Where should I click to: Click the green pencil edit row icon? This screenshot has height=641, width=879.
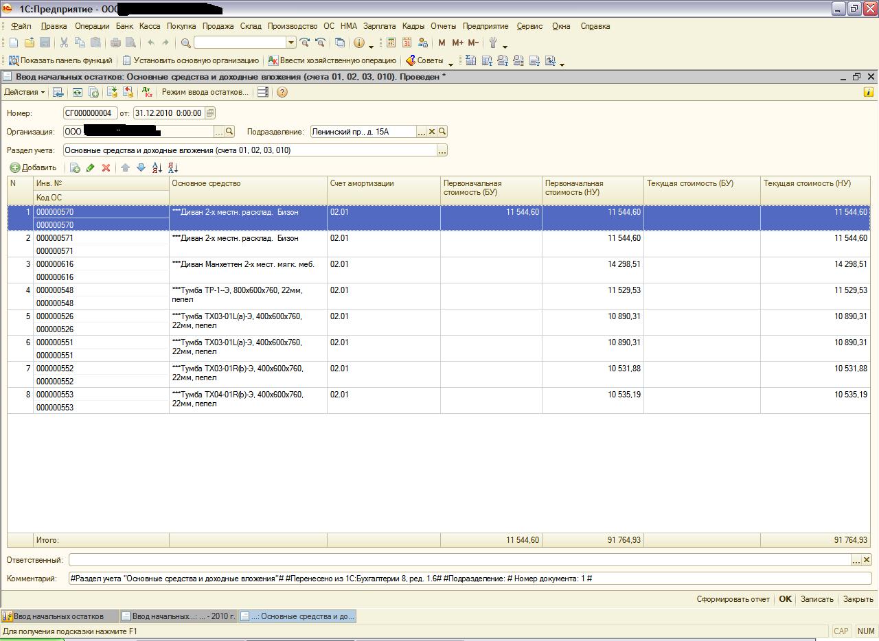[x=90, y=167]
